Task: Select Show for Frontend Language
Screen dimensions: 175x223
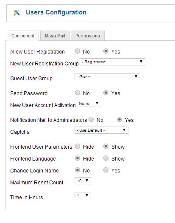Action: click(106, 158)
